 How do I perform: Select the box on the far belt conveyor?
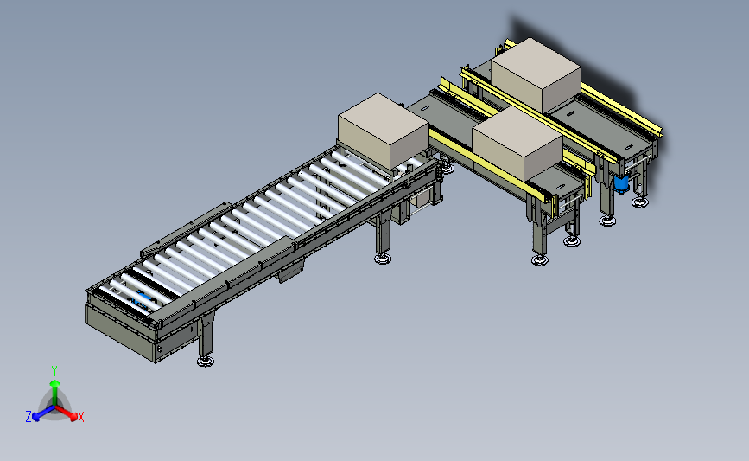click(536, 75)
